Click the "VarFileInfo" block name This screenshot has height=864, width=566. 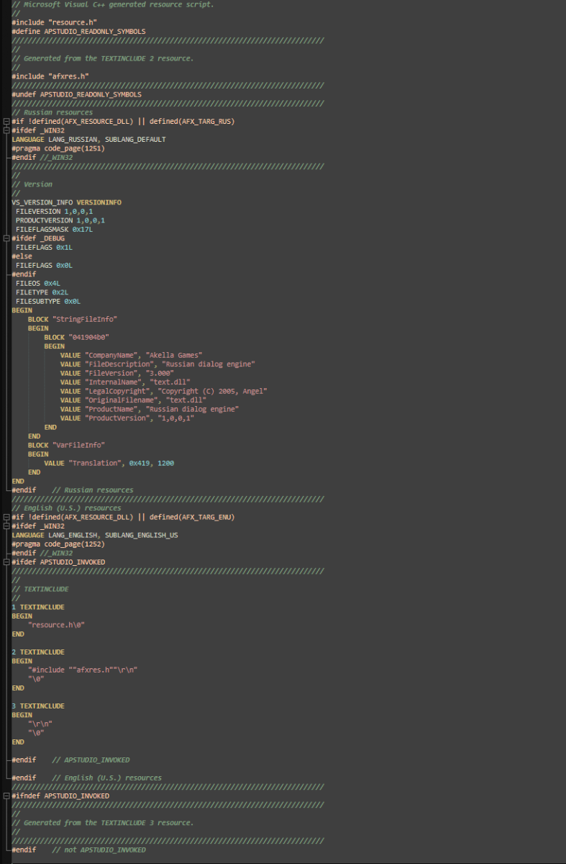click(x=78, y=445)
